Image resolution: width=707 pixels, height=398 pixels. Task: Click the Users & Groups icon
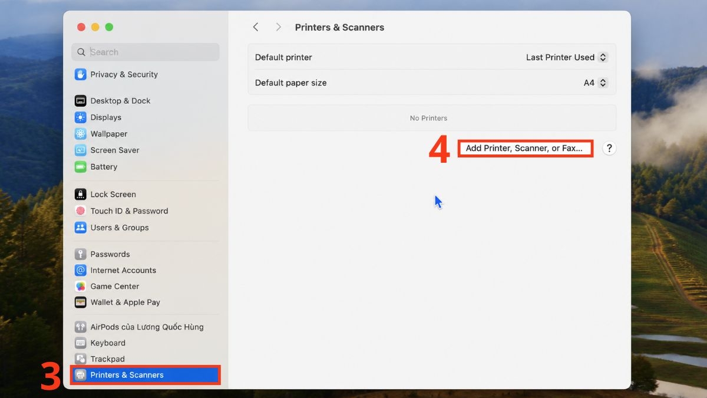pyautogui.click(x=81, y=227)
